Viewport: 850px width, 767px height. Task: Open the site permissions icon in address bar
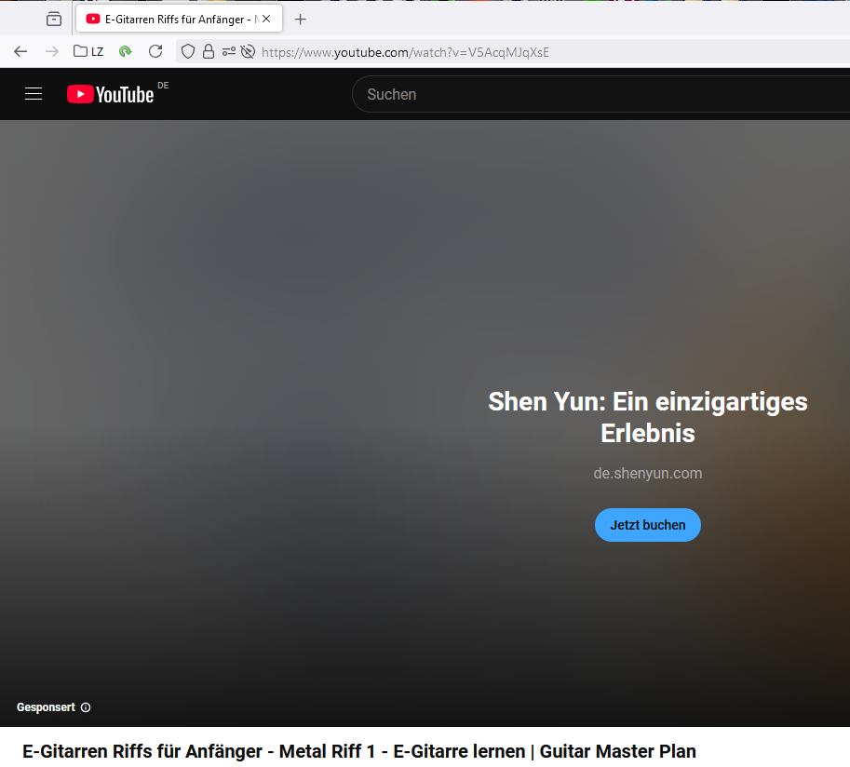tap(229, 52)
